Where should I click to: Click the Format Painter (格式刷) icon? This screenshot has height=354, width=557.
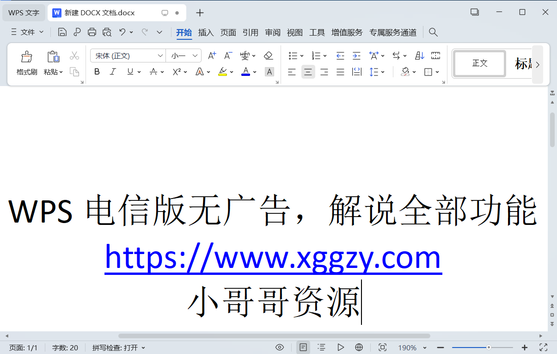pyautogui.click(x=27, y=57)
